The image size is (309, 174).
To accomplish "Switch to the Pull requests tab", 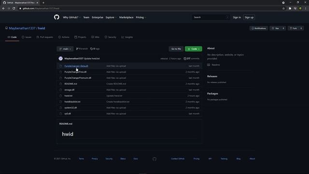I will click(45, 37).
